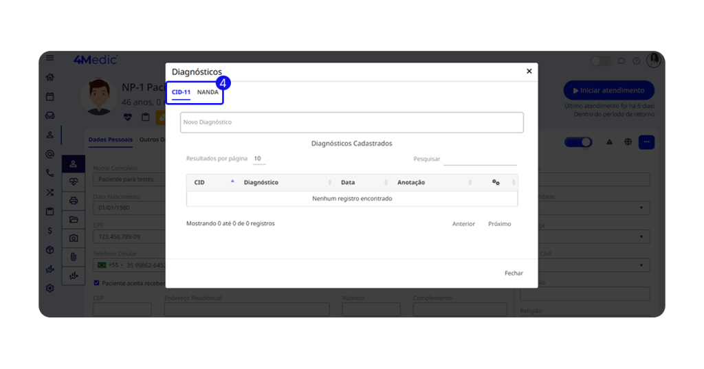Toggle Paciente aceita receber checkbox
Image resolution: width=704 pixels, height=369 pixels.
point(96,282)
